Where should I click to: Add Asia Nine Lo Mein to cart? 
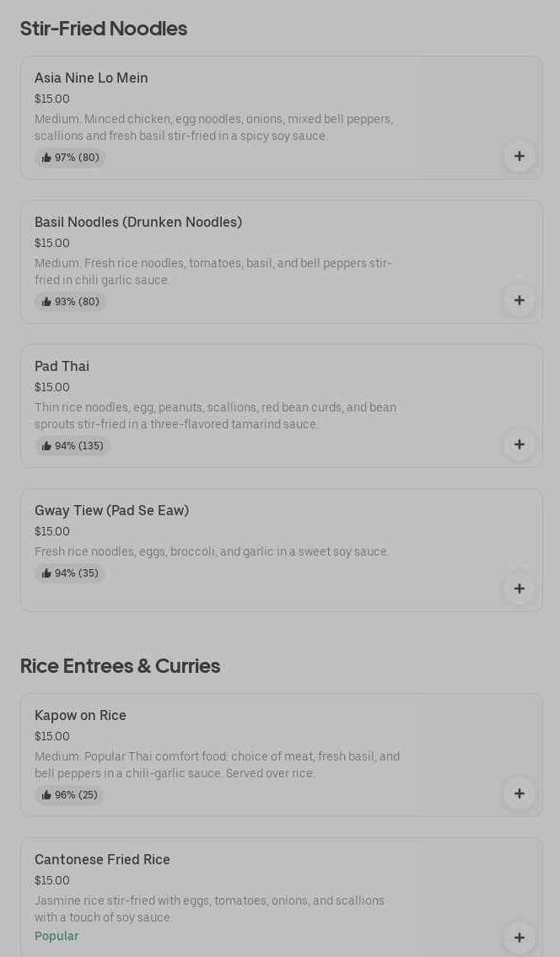519,156
